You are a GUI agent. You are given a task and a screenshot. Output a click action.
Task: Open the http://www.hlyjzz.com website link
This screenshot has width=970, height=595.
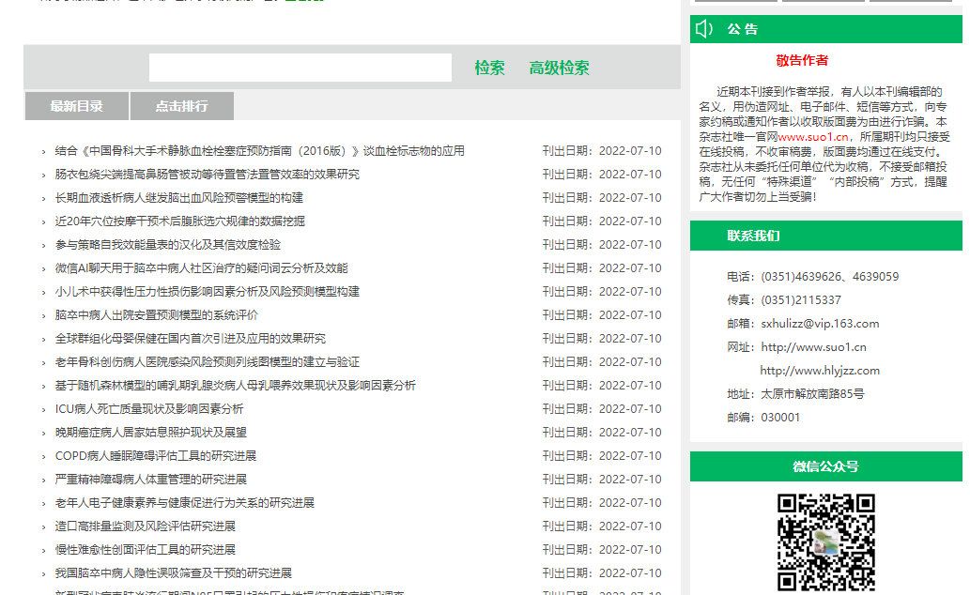[820, 371]
